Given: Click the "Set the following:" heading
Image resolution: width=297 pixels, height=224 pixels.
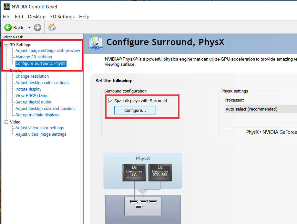Looking at the screenshot, I should [x=114, y=81].
